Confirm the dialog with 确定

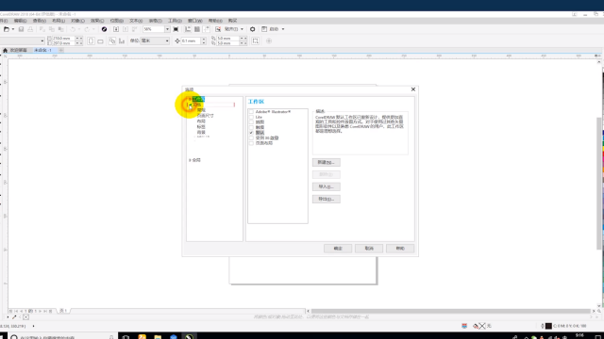(x=338, y=249)
